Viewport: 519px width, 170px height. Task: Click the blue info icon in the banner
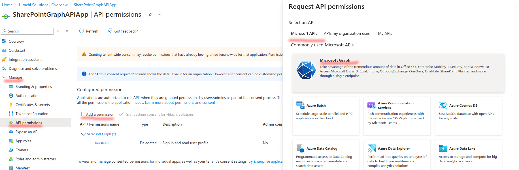pyautogui.click(x=84, y=74)
